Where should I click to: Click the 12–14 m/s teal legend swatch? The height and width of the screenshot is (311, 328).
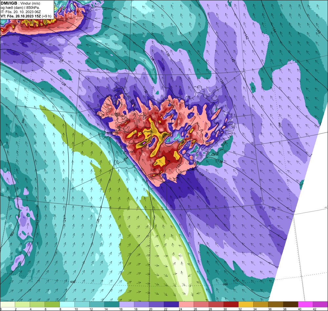[x=97, y=304]
